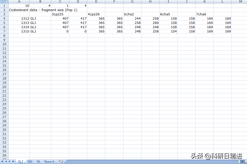247x164 pixels.
Task: Jump to the last sheet navigation arrow
Action: [x=13, y=161]
